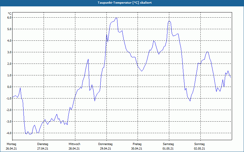
Task: Click the -1,0 y-axis value
Action: pyautogui.click(x=9, y=98)
